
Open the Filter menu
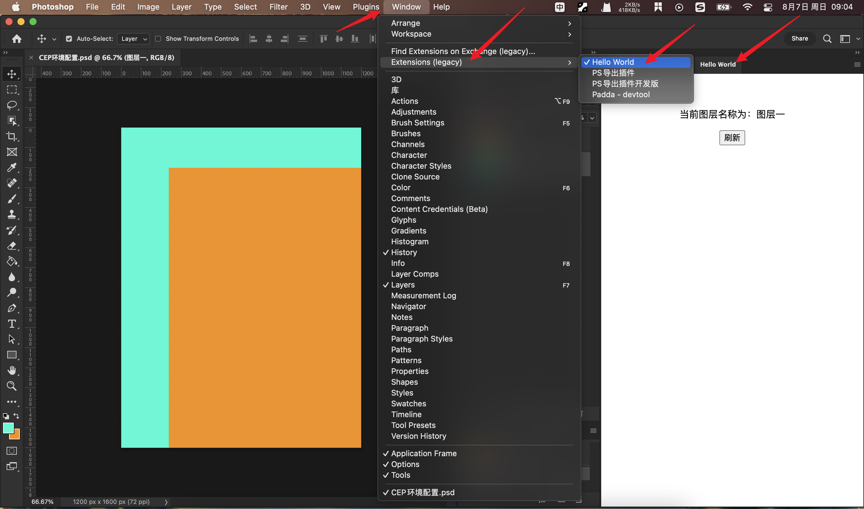tap(278, 7)
